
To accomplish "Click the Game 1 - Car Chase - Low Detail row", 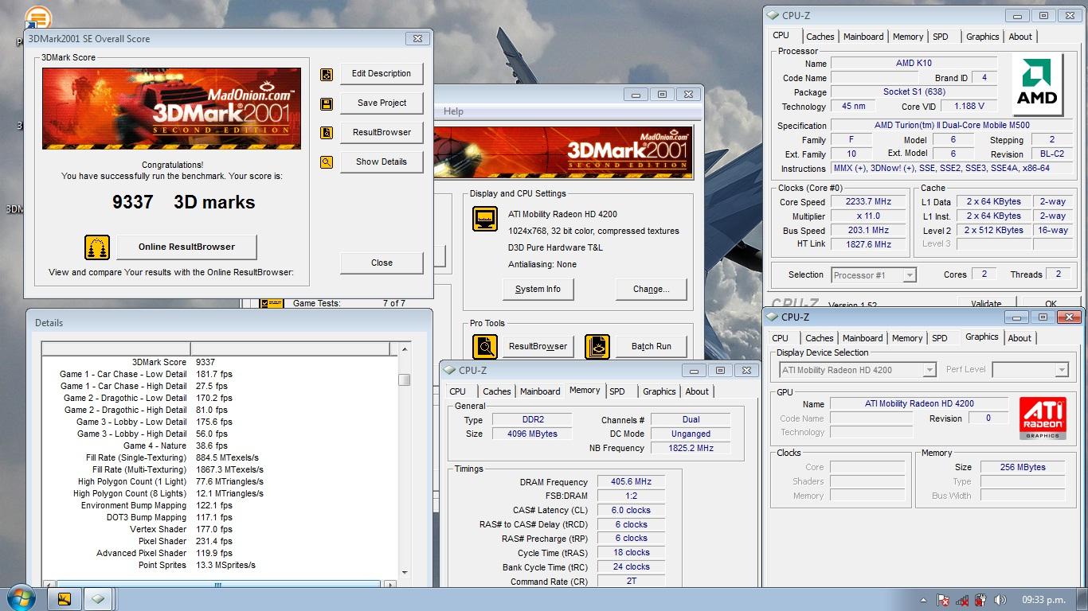I will pyautogui.click(x=219, y=375).
